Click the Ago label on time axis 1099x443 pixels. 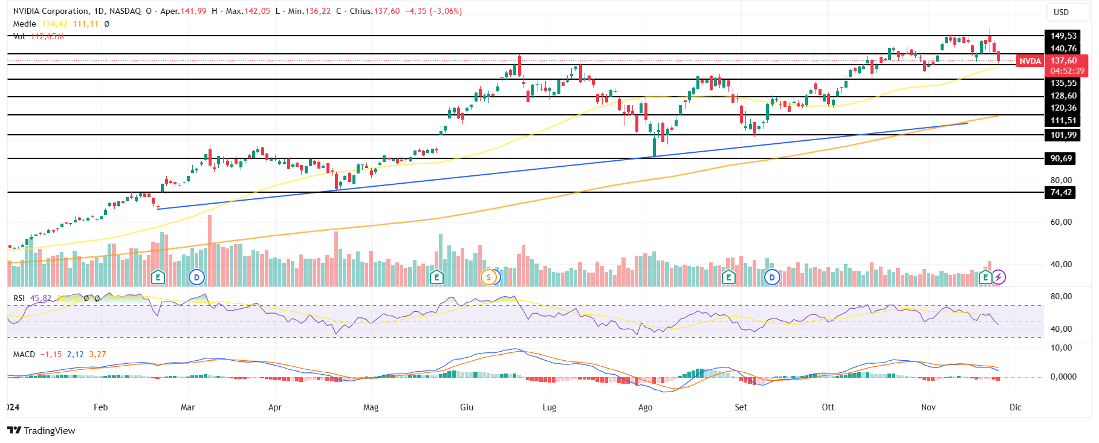click(x=645, y=407)
